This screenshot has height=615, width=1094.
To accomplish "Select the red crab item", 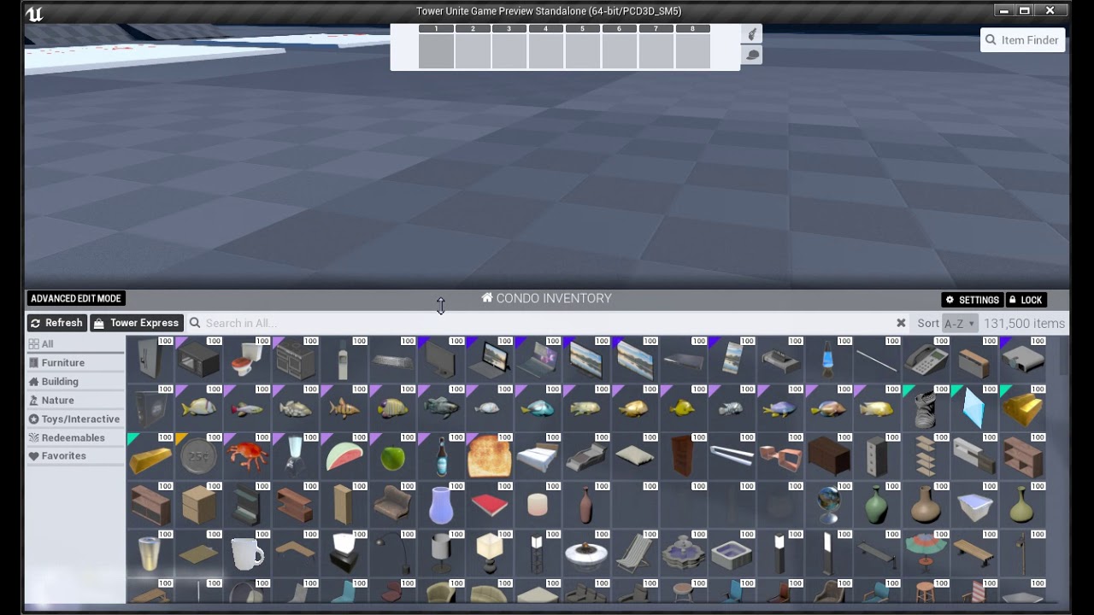I will pos(248,457).
